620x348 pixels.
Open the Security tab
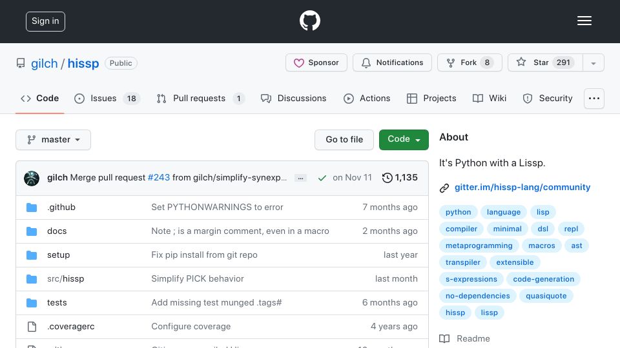[547, 98]
